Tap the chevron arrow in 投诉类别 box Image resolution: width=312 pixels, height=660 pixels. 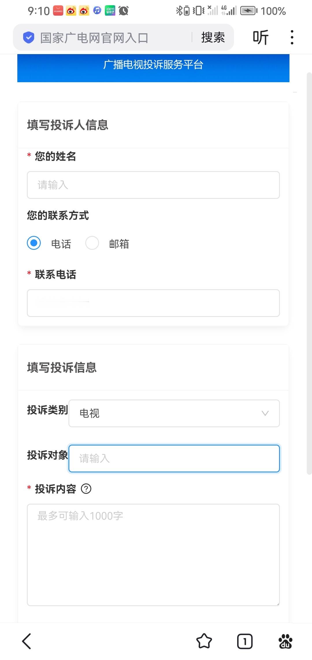tap(265, 413)
